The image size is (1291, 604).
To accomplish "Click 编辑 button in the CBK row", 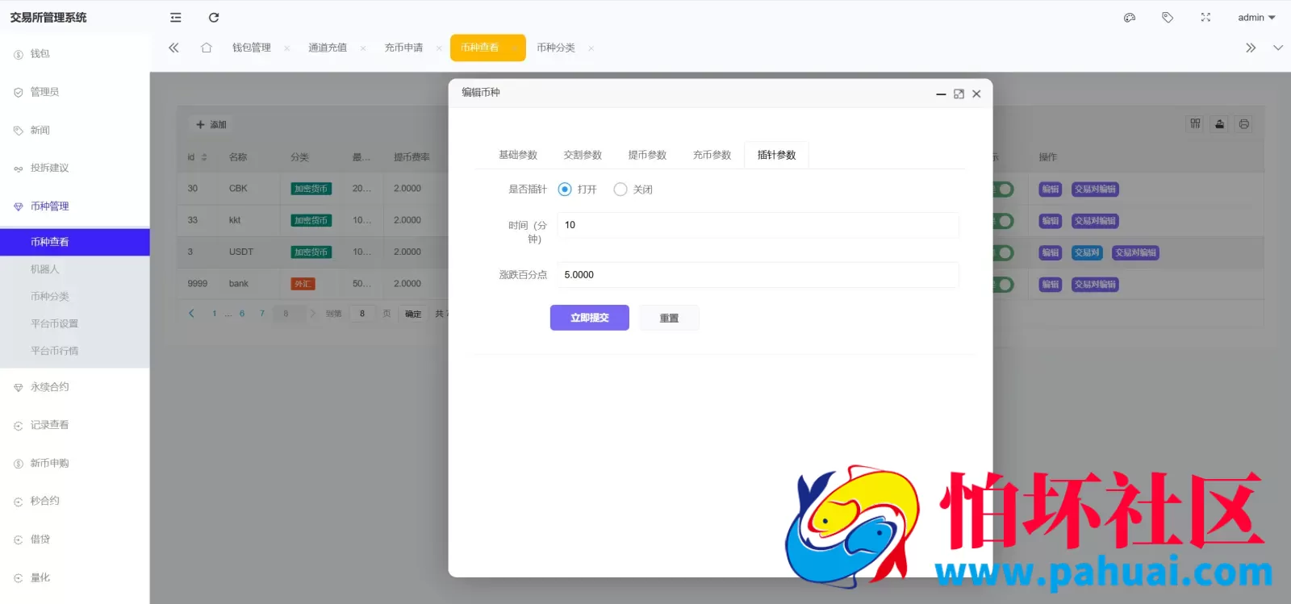I will point(1050,190).
